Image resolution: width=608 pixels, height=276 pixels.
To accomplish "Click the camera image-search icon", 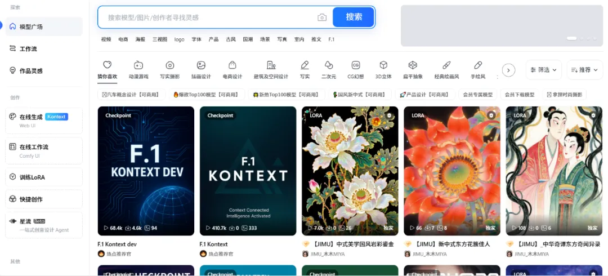I will coord(322,17).
